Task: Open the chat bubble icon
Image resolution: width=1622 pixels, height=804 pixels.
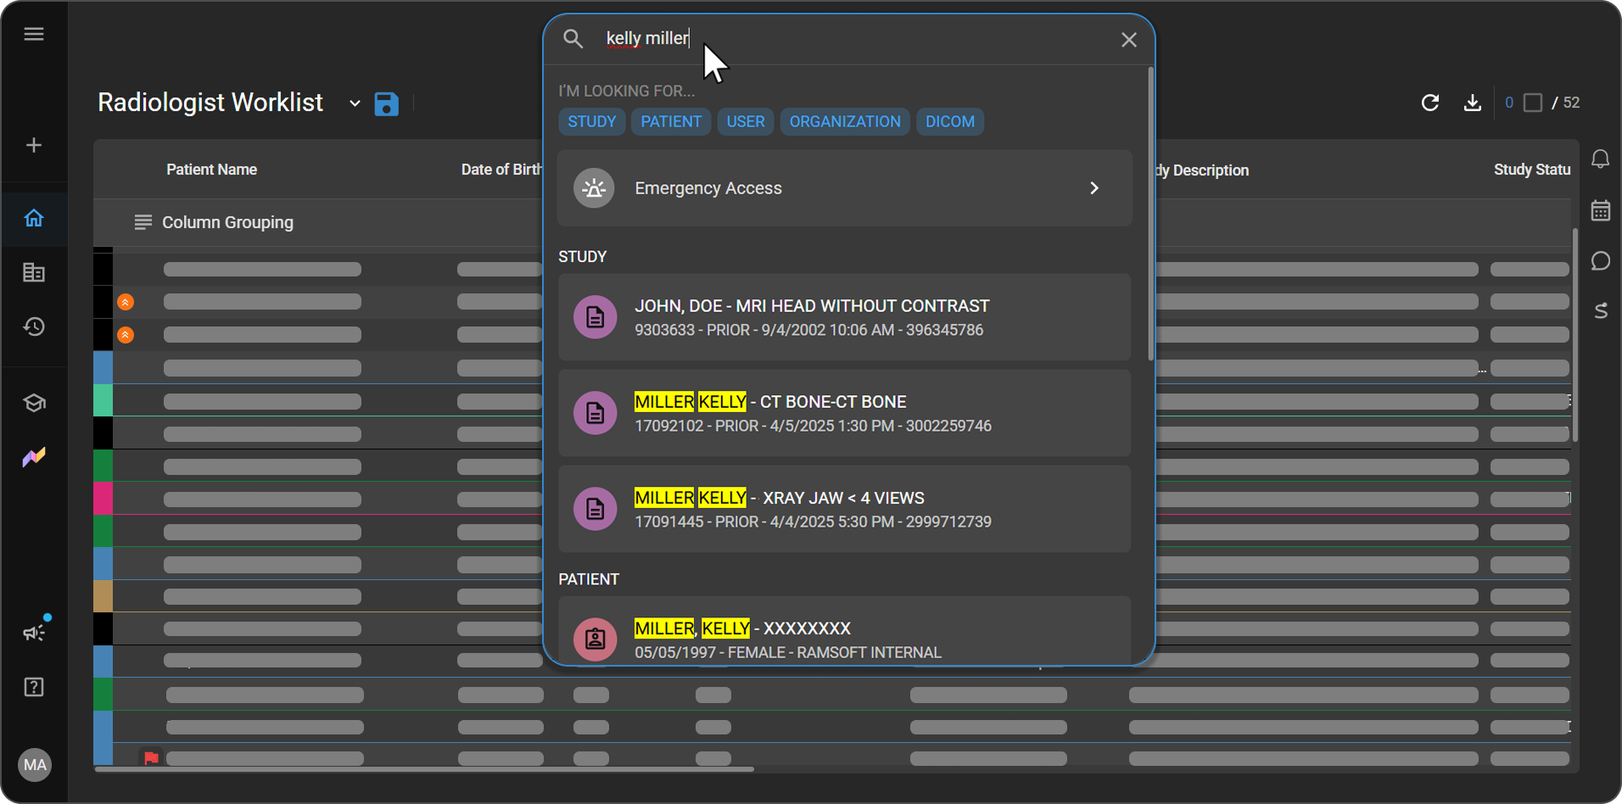Action: coord(1601,261)
